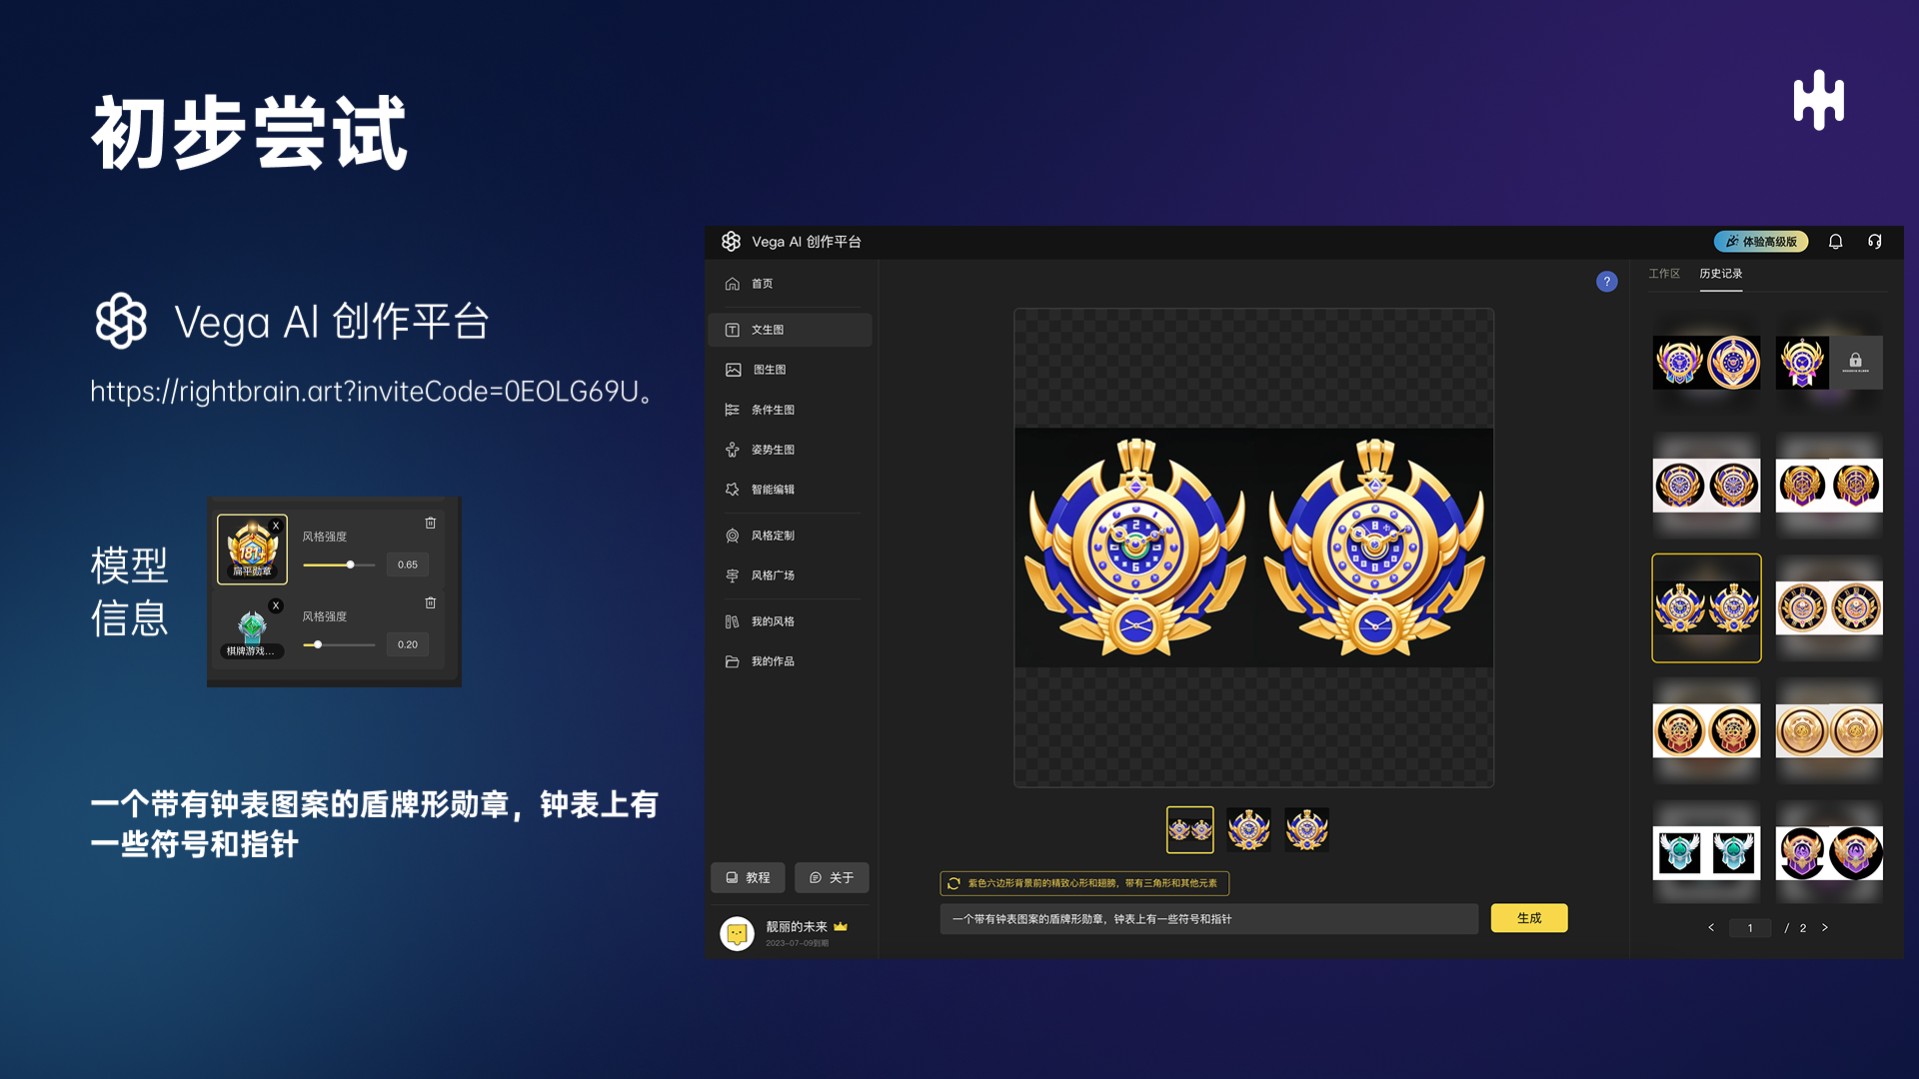Switch to the 工作区 workspace tab

tap(1664, 274)
